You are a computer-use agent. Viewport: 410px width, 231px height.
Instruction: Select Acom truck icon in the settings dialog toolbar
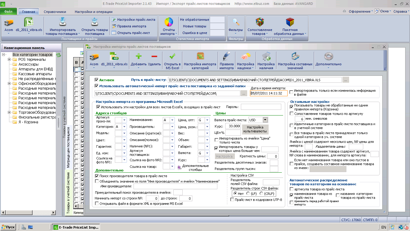pyautogui.click(x=94, y=57)
